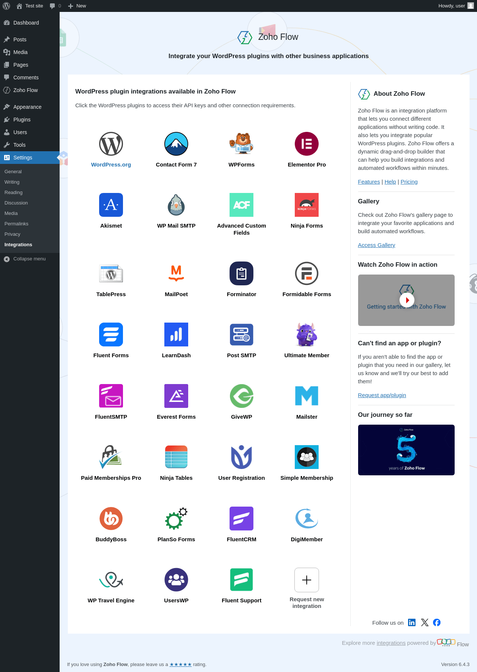Open the comments bubble in admin bar

tap(55, 6)
